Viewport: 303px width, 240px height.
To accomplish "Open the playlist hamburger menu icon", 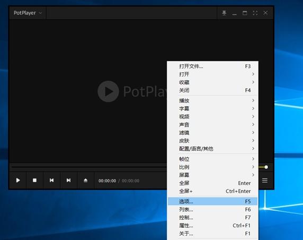I will tap(265, 181).
